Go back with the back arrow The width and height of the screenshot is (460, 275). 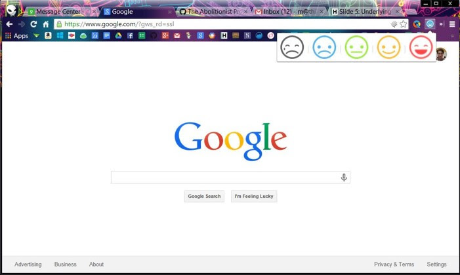coord(9,24)
